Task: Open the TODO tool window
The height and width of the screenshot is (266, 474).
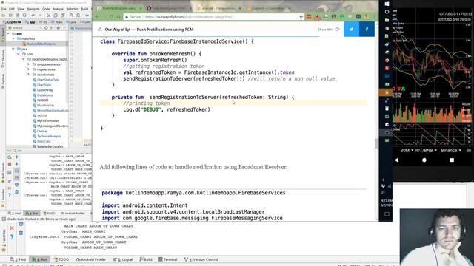Action: click(x=61, y=259)
